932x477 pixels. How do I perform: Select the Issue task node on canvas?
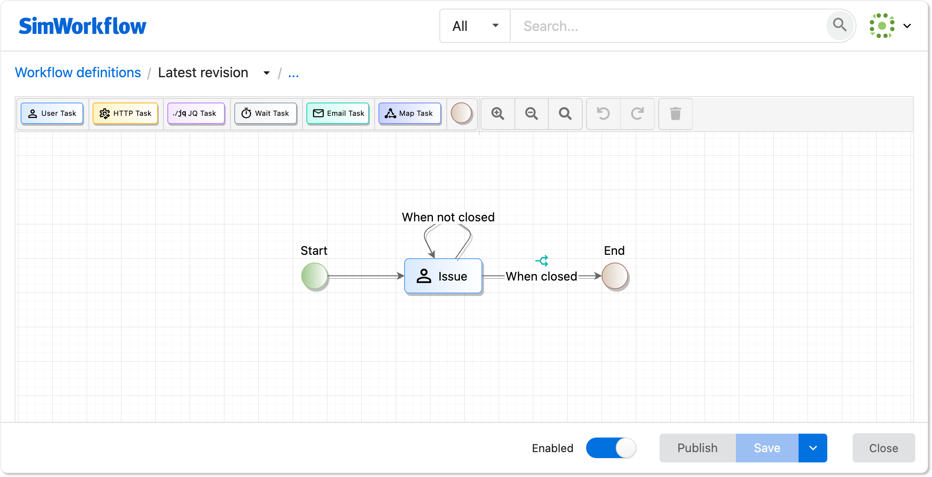[x=443, y=276]
